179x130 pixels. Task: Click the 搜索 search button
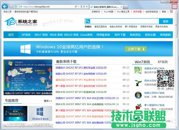pyautogui.click(x=166, y=21)
